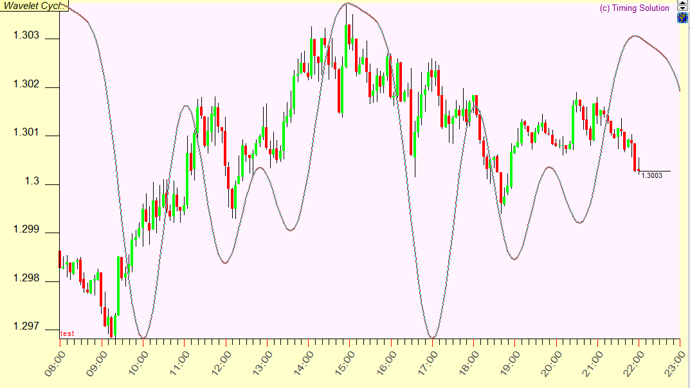690x388 pixels.
Task: Click the 1.297 price axis label
Action: click(26, 328)
